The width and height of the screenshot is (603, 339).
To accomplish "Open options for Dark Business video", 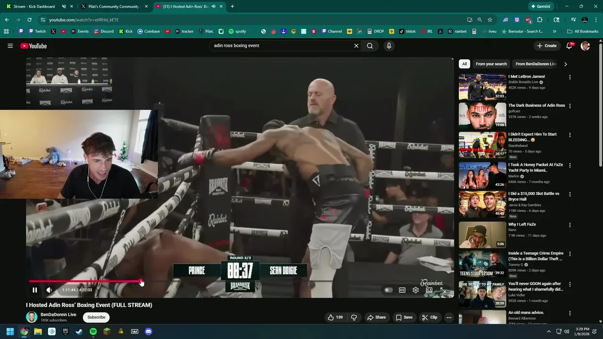I will (570, 106).
